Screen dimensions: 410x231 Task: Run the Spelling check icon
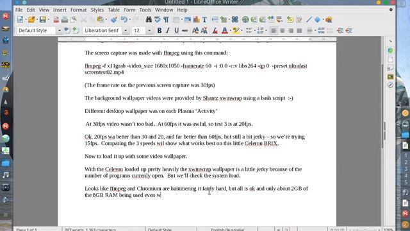point(157,19)
